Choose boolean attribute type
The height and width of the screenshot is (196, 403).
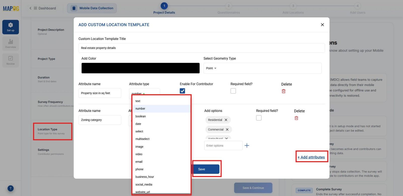point(161,116)
